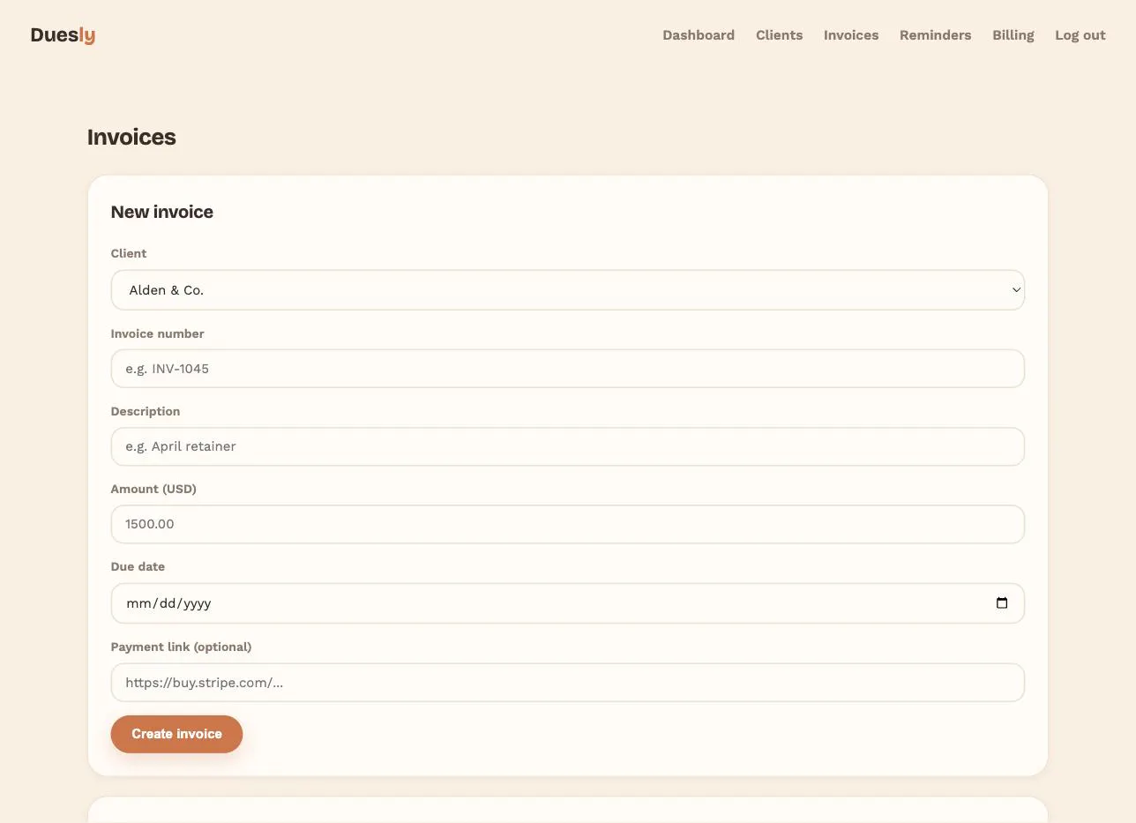The height and width of the screenshot is (823, 1136).
Task: Select the Amount (USD) input
Action: tap(567, 524)
